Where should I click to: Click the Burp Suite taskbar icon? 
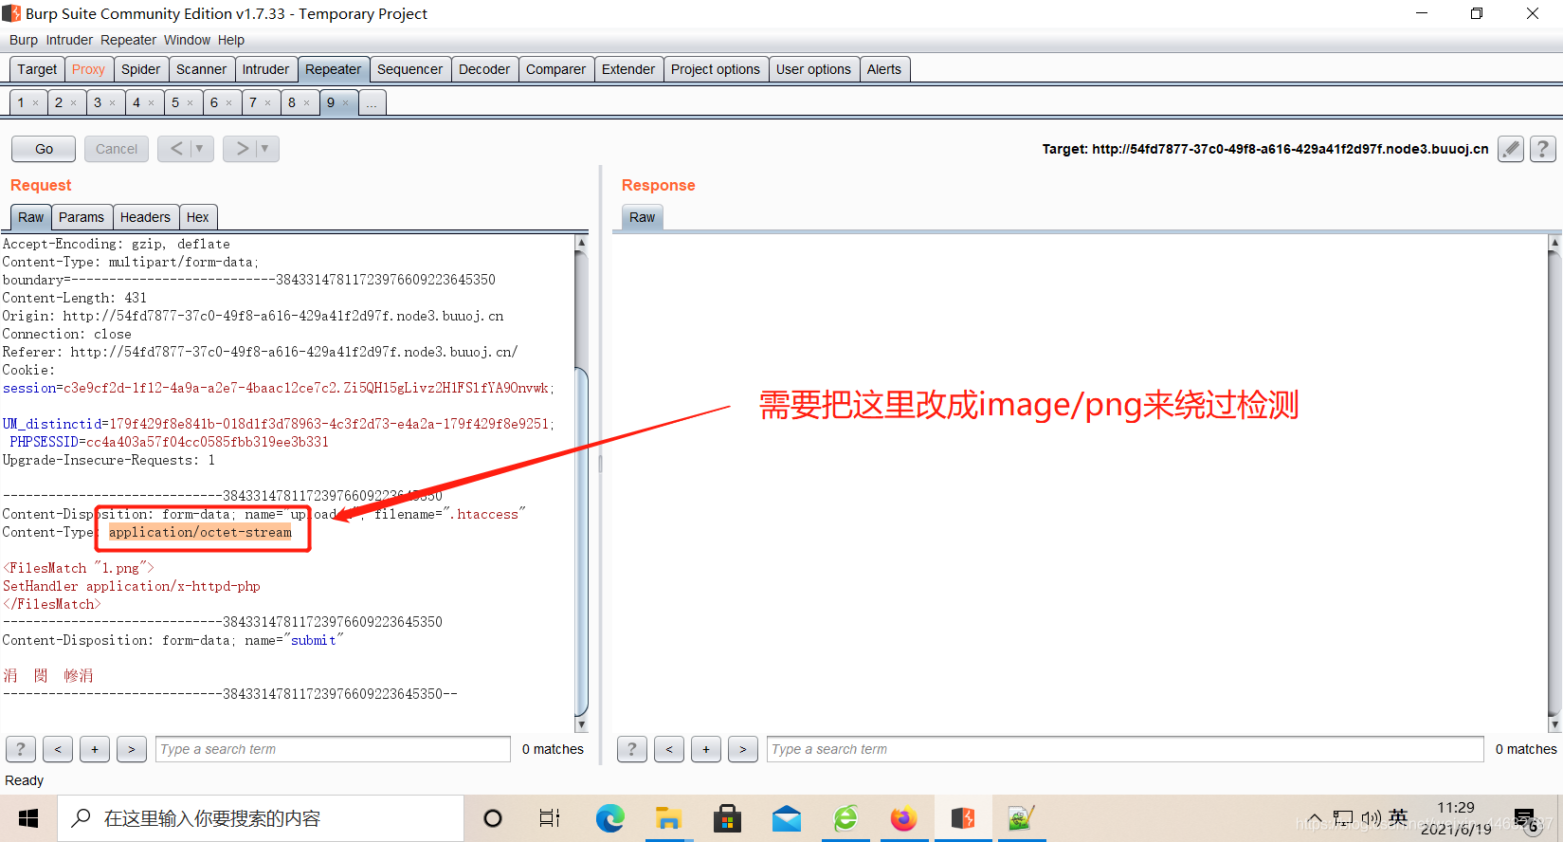point(963,818)
